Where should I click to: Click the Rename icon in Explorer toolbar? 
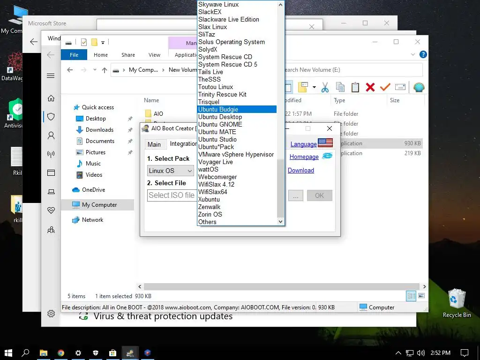point(400,88)
